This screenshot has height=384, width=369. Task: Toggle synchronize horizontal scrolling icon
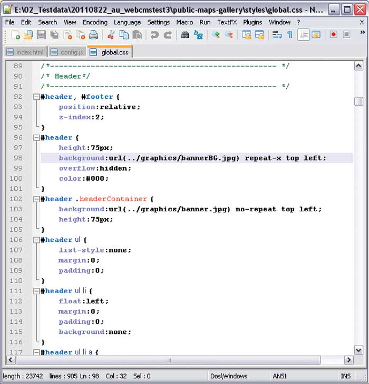pyautogui.click(x=259, y=35)
